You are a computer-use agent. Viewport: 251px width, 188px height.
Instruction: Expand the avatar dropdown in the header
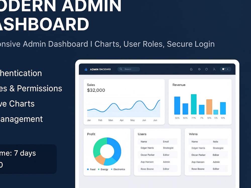click(x=225, y=69)
